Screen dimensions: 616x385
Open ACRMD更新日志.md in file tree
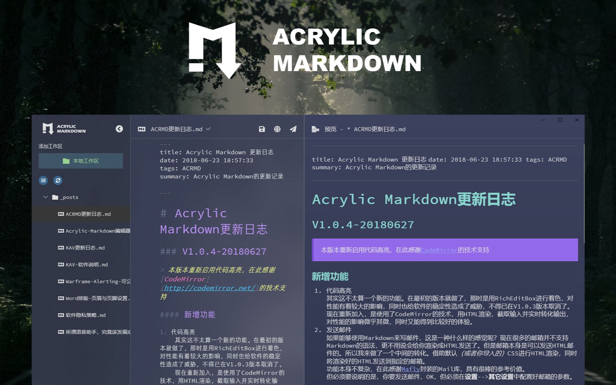[x=81, y=214]
